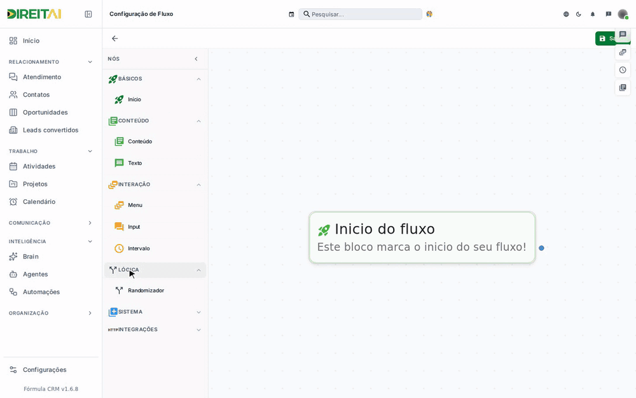The width and height of the screenshot is (636, 398).
Task: Click the brain icon next to search
Action: (x=429, y=14)
